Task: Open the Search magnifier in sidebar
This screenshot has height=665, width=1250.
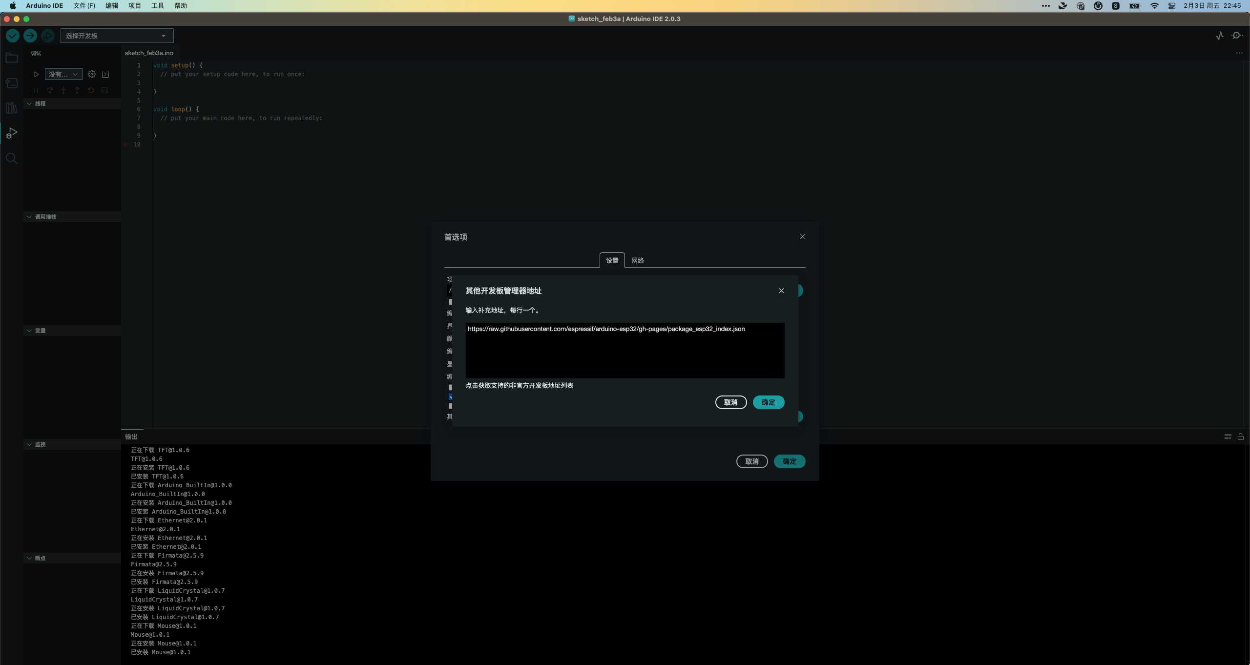Action: (12, 158)
